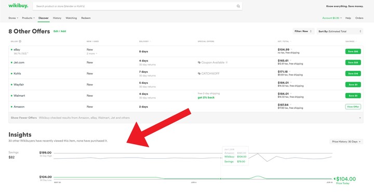Click Walmart's get 2% back offer
This screenshot has height=193, width=374.
(206, 97)
